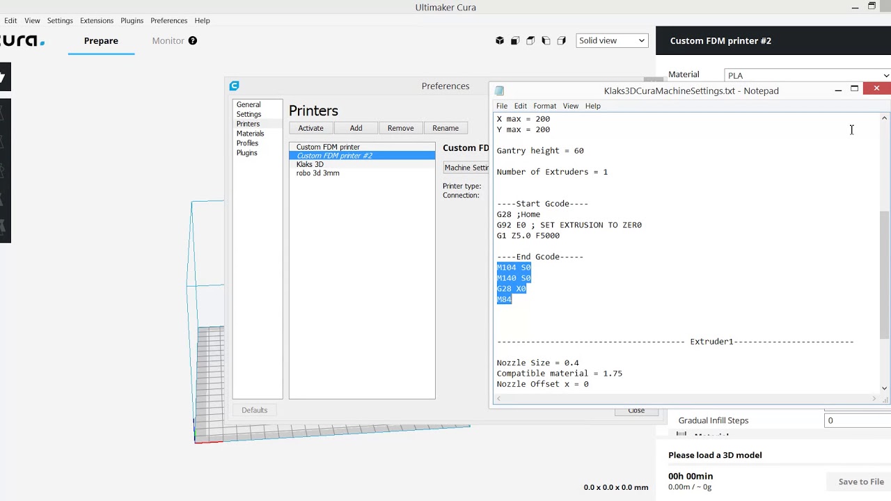Click the Rename printer button
The image size is (891, 501).
445,128
